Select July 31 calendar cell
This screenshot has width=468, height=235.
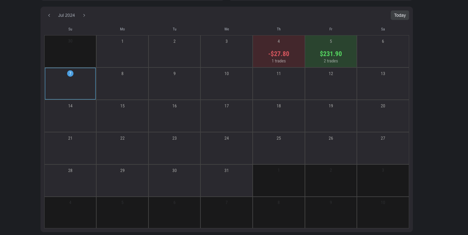pos(226,181)
